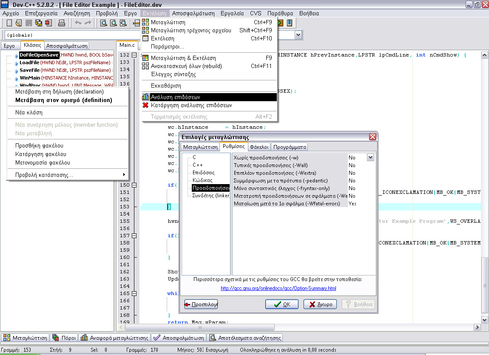
Task: Open Παράμετροι... menu entry
Action: [209, 47]
